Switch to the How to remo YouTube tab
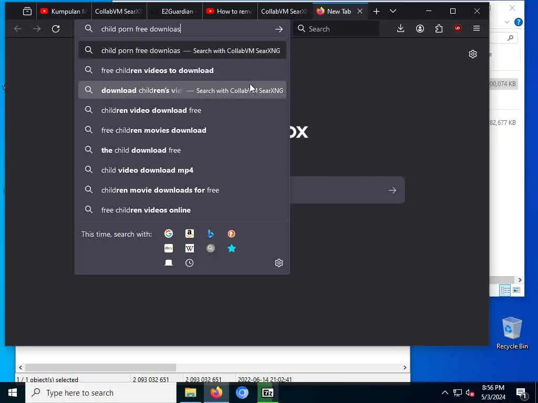Screen dimensions: 538x403 [x=230, y=12]
